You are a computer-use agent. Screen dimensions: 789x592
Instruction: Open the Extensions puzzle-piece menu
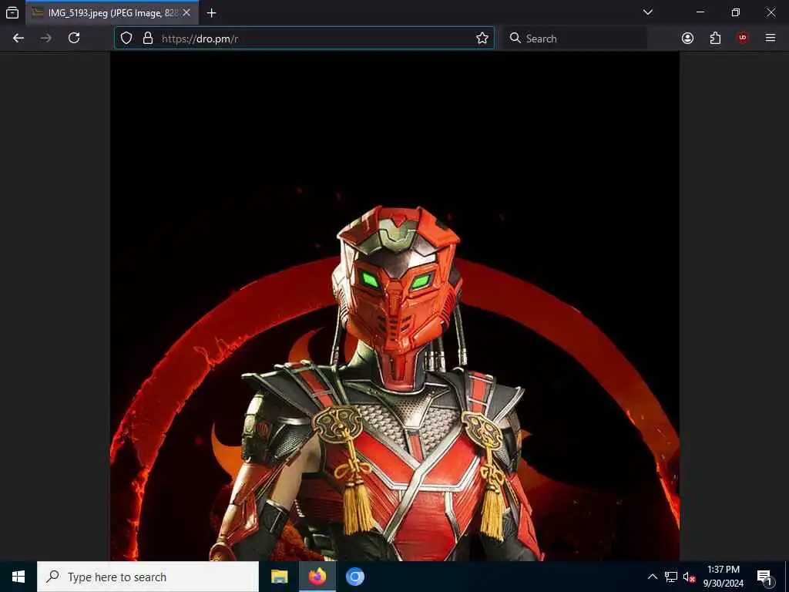pos(715,38)
